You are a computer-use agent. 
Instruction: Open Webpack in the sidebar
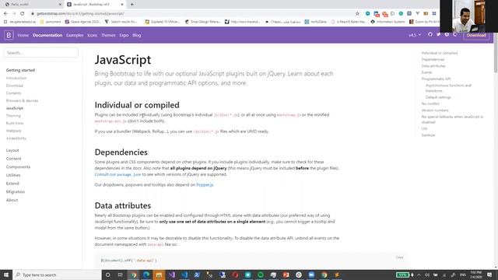[x=14, y=131]
